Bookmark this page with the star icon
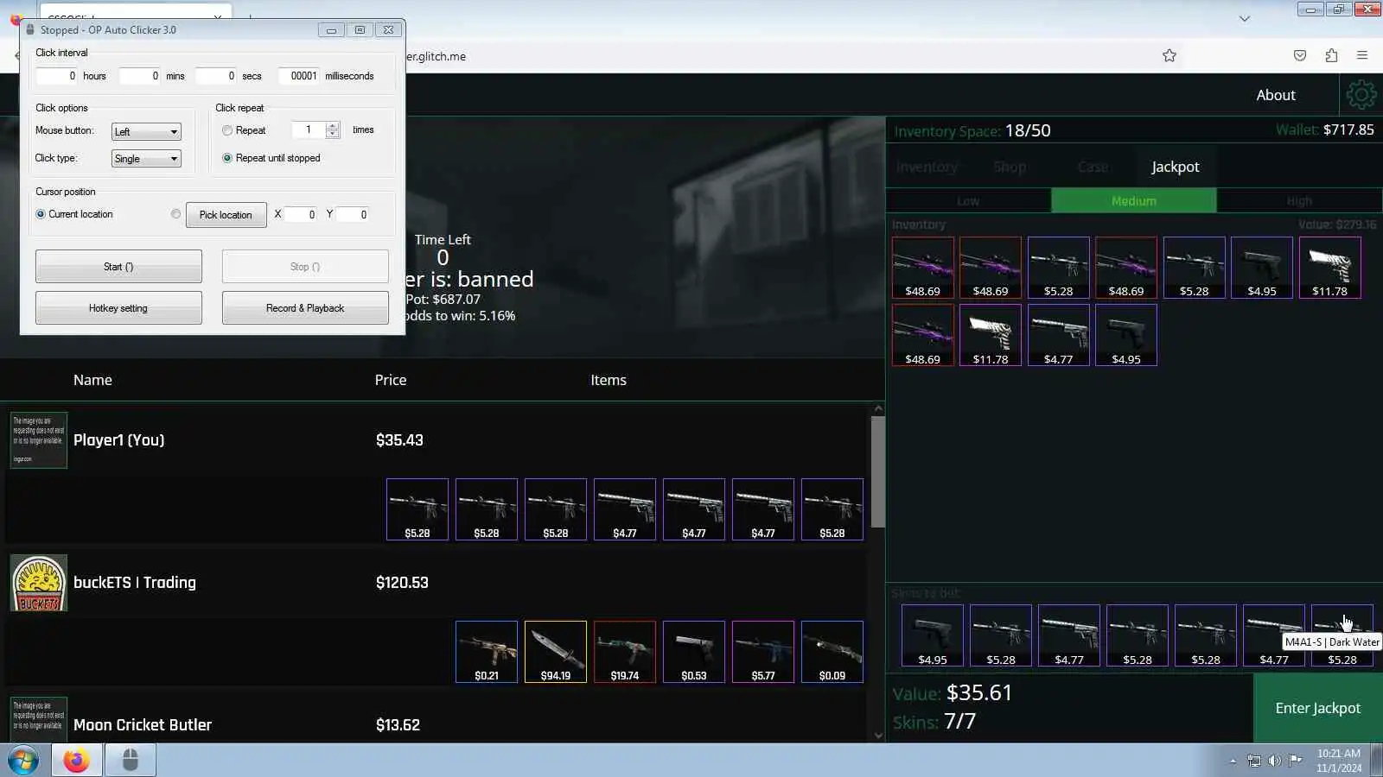 (1169, 56)
